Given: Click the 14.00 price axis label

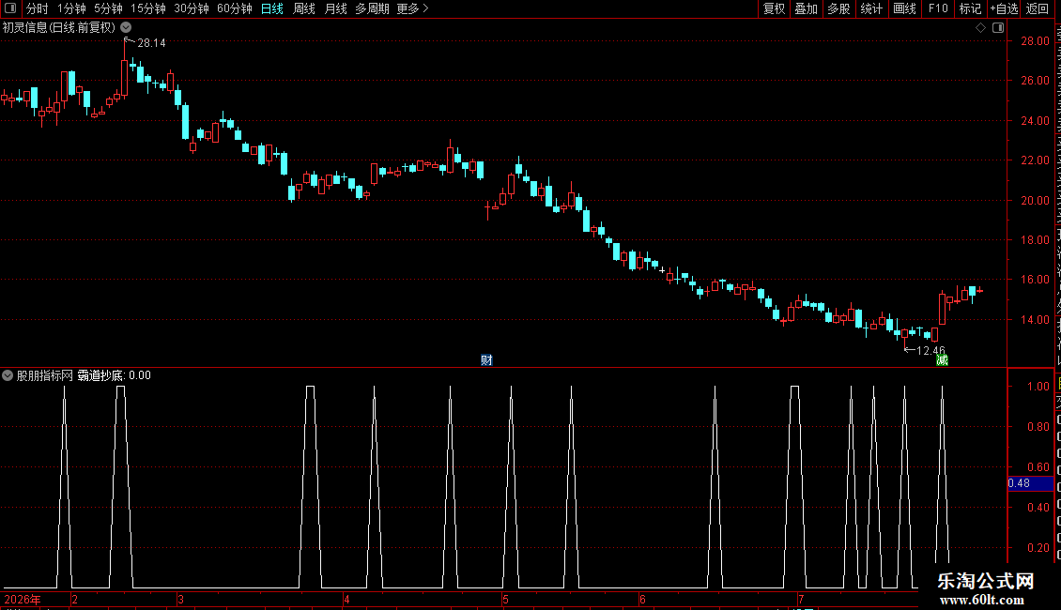Looking at the screenshot, I should 1036,319.
